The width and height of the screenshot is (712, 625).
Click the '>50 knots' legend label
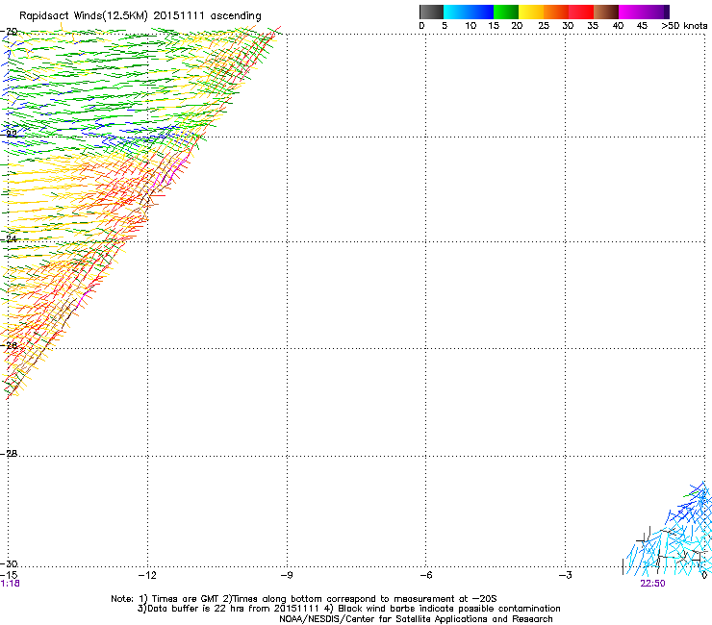click(684, 26)
